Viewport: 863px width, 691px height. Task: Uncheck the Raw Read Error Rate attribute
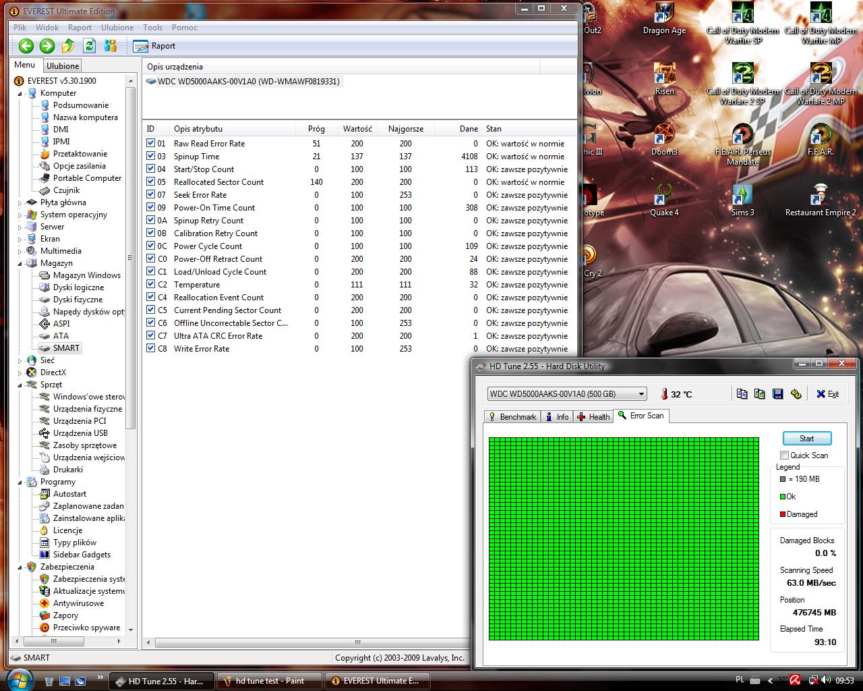[x=151, y=143]
